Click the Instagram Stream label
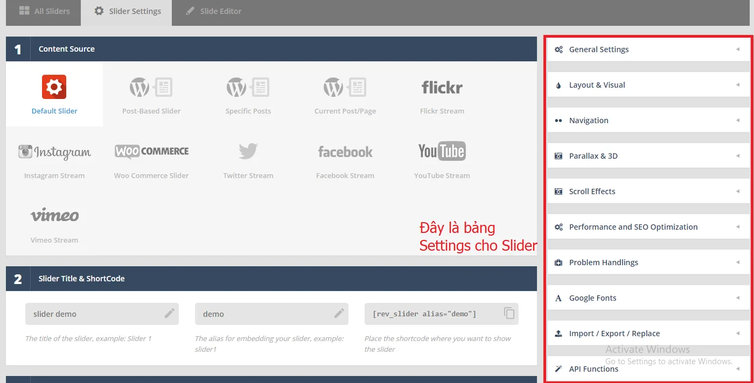 pyautogui.click(x=54, y=175)
